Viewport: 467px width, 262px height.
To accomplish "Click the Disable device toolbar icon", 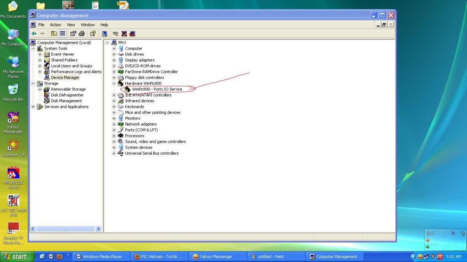I will point(133,34).
